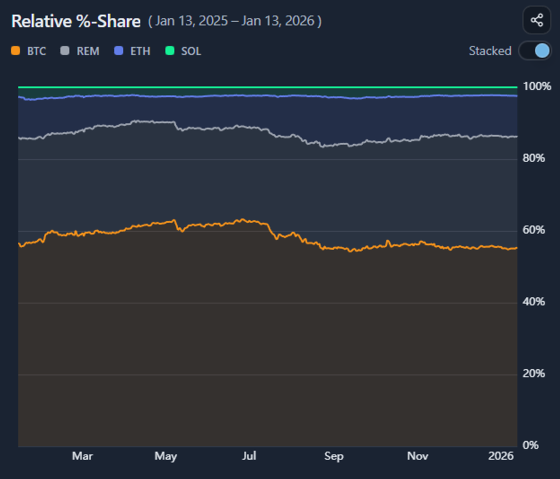The image size is (560, 479).
Task: Click the Stacked label text
Action: [490, 50]
